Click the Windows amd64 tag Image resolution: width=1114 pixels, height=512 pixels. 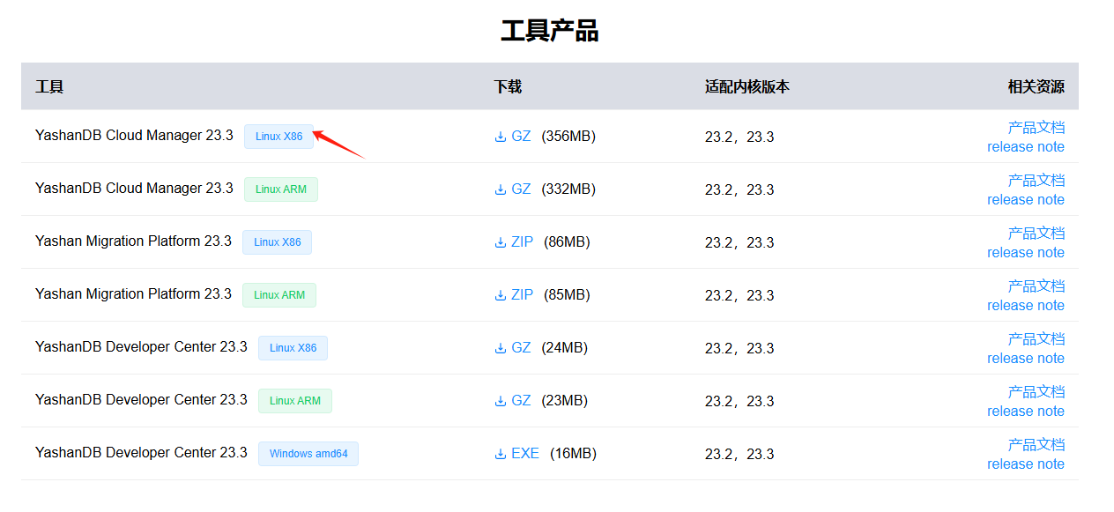point(308,454)
